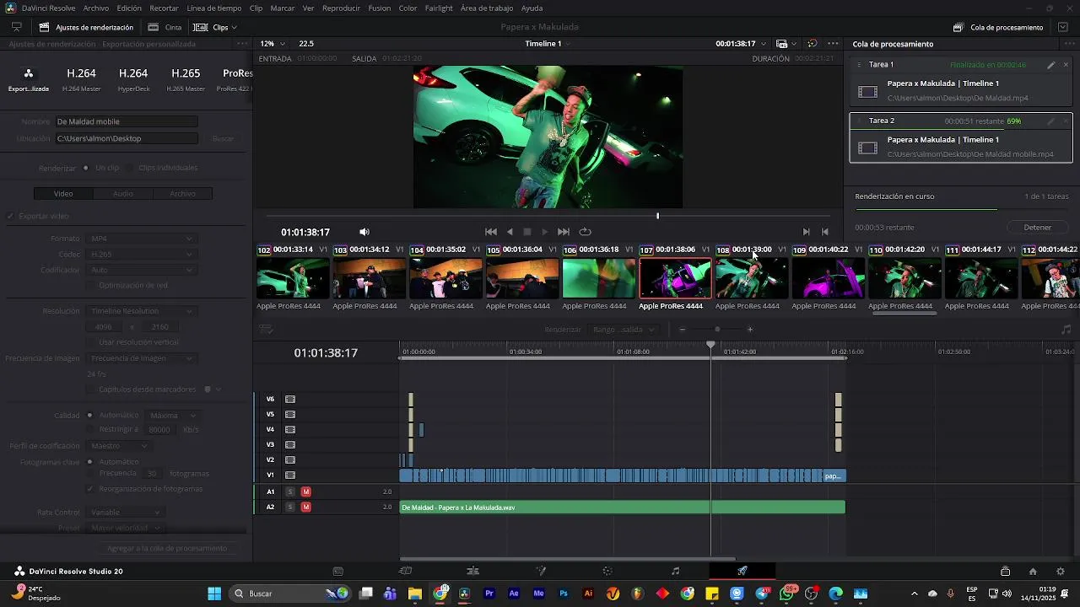The height and width of the screenshot is (607, 1080).
Task: Open Photoshop from taskbar
Action: point(564,594)
